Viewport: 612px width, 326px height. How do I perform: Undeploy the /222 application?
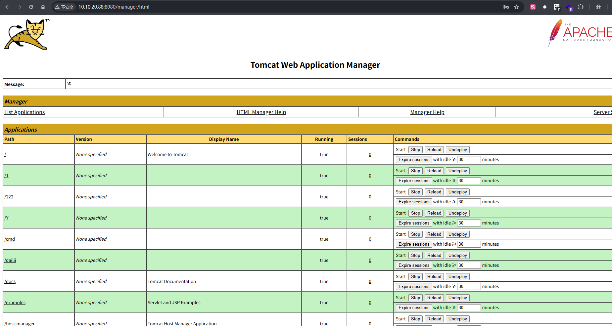457,192
